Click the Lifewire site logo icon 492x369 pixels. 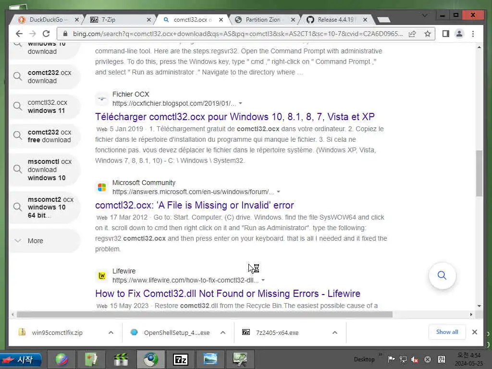click(x=102, y=276)
